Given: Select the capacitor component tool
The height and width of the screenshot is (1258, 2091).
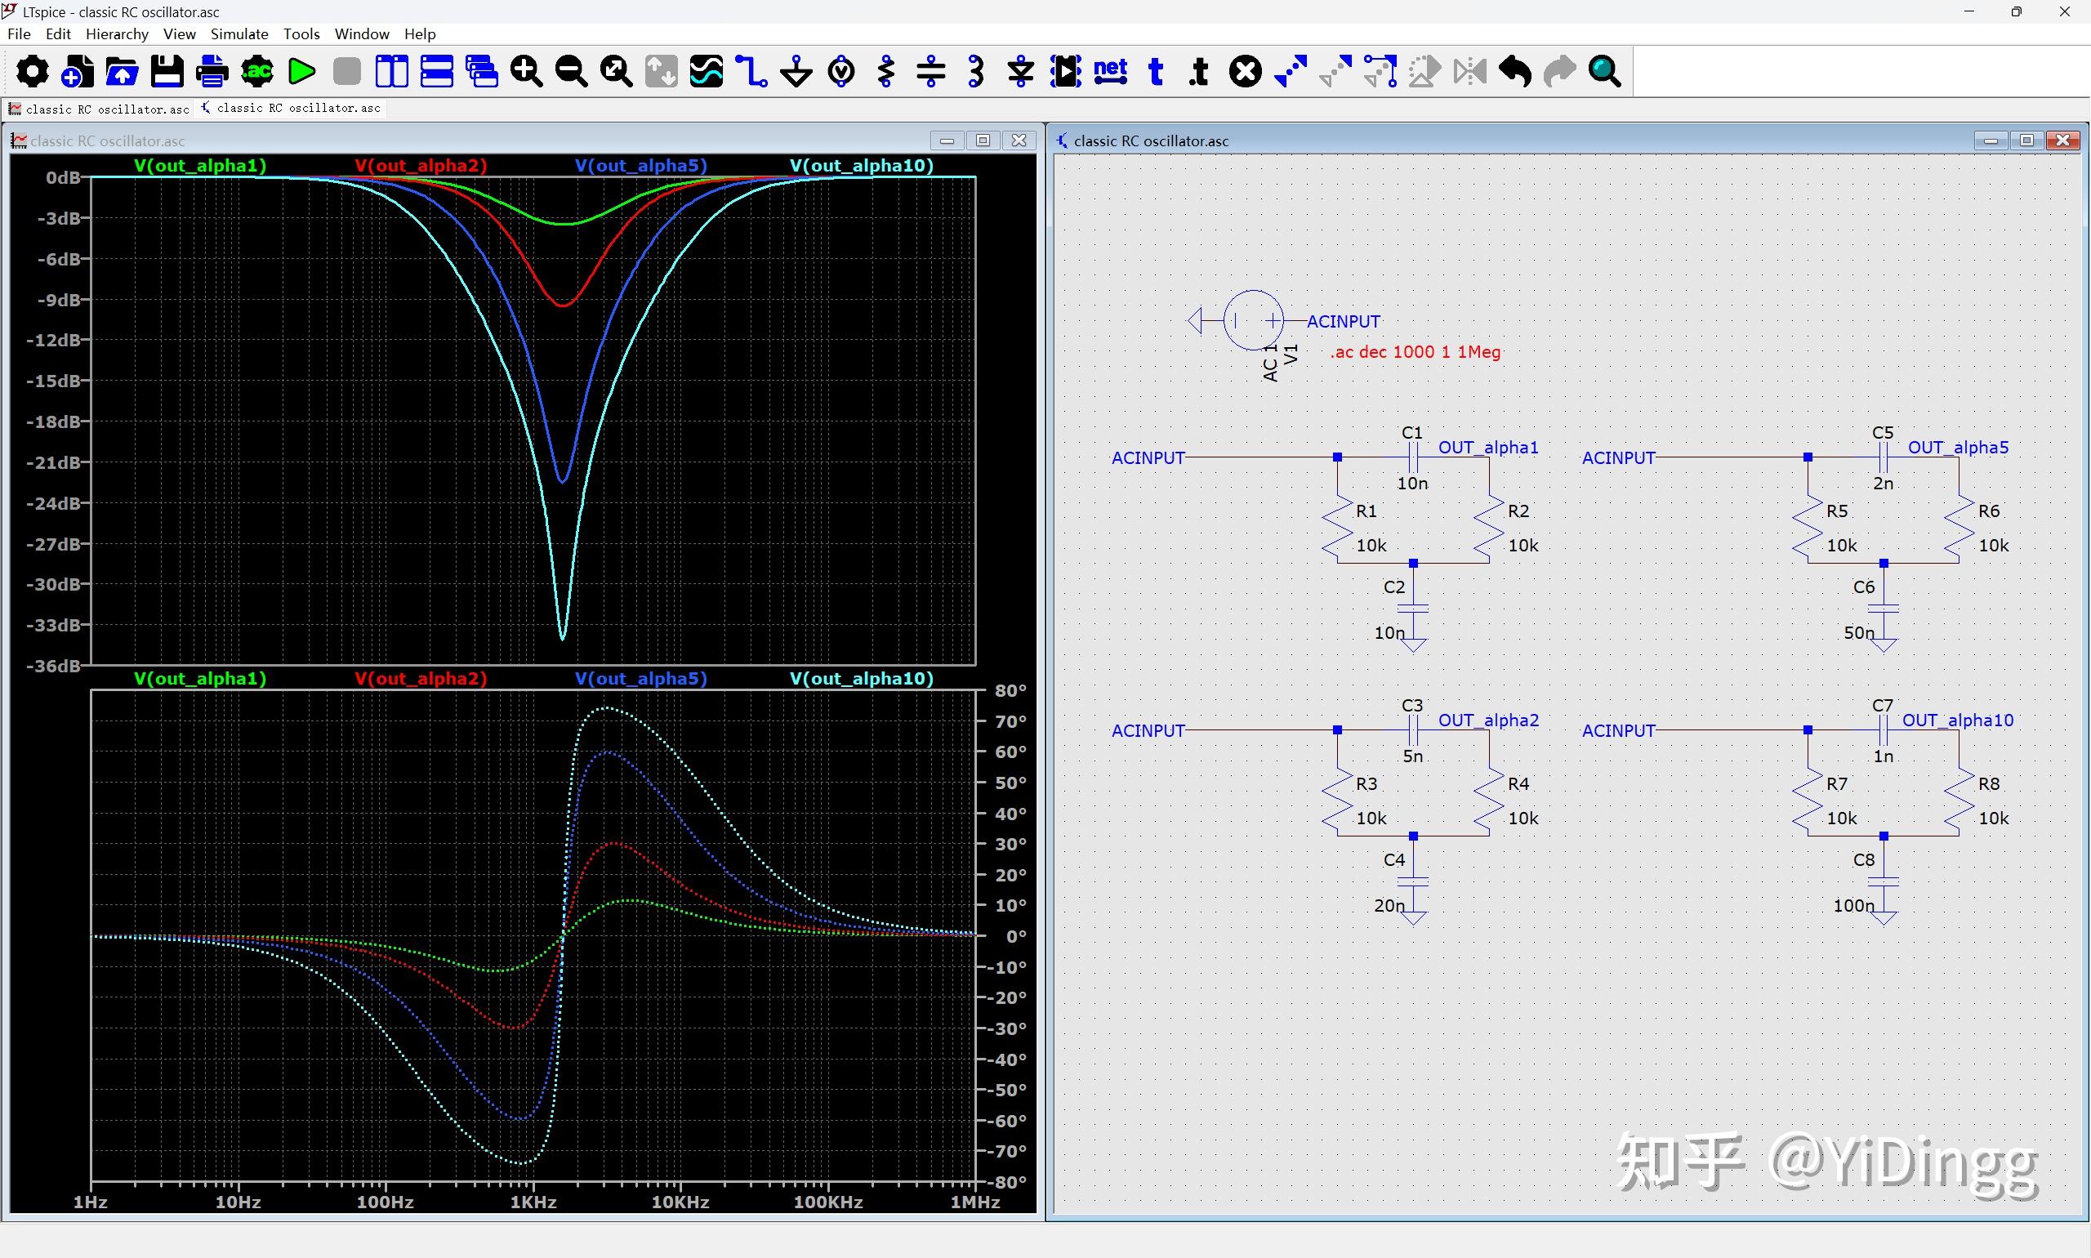Looking at the screenshot, I should pos(930,72).
